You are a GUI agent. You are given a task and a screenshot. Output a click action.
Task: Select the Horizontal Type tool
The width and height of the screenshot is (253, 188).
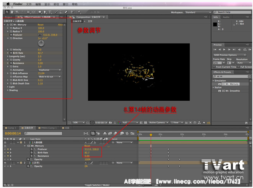(x=50, y=12)
